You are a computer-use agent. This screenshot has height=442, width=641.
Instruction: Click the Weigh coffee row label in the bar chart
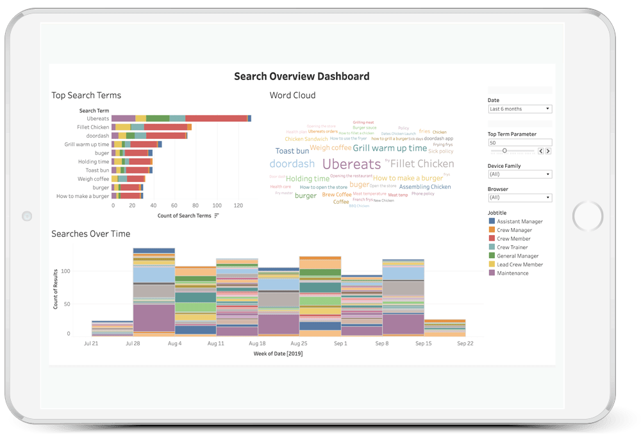93,179
